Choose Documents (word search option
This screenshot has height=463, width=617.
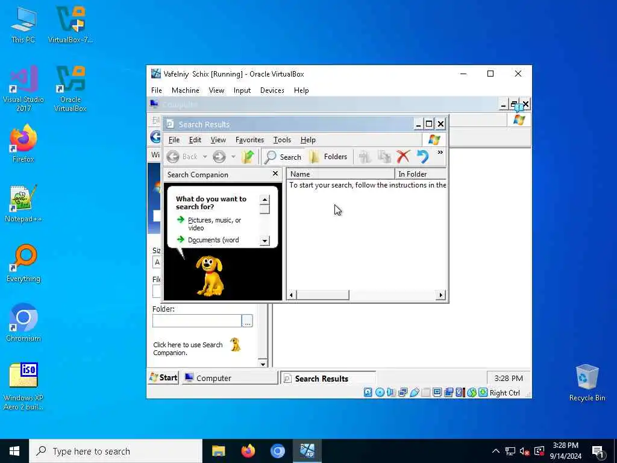click(x=213, y=240)
